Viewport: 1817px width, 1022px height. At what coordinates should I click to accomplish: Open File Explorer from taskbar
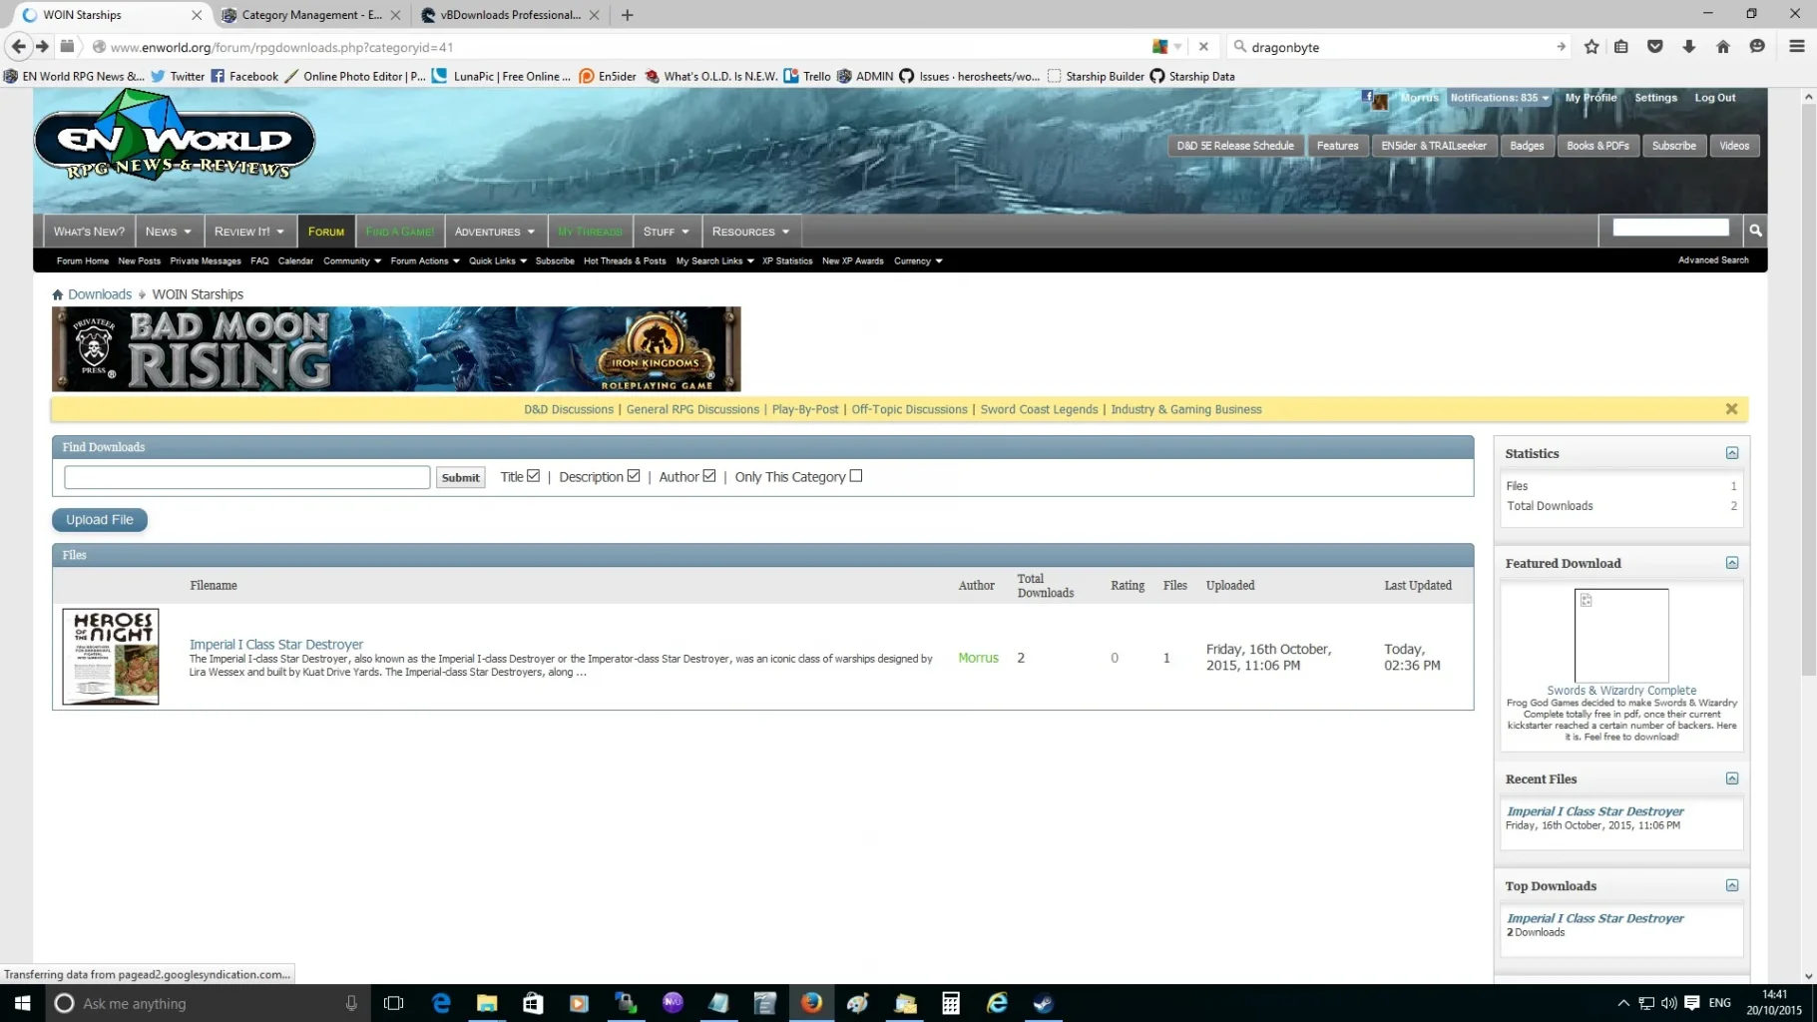tap(487, 1003)
